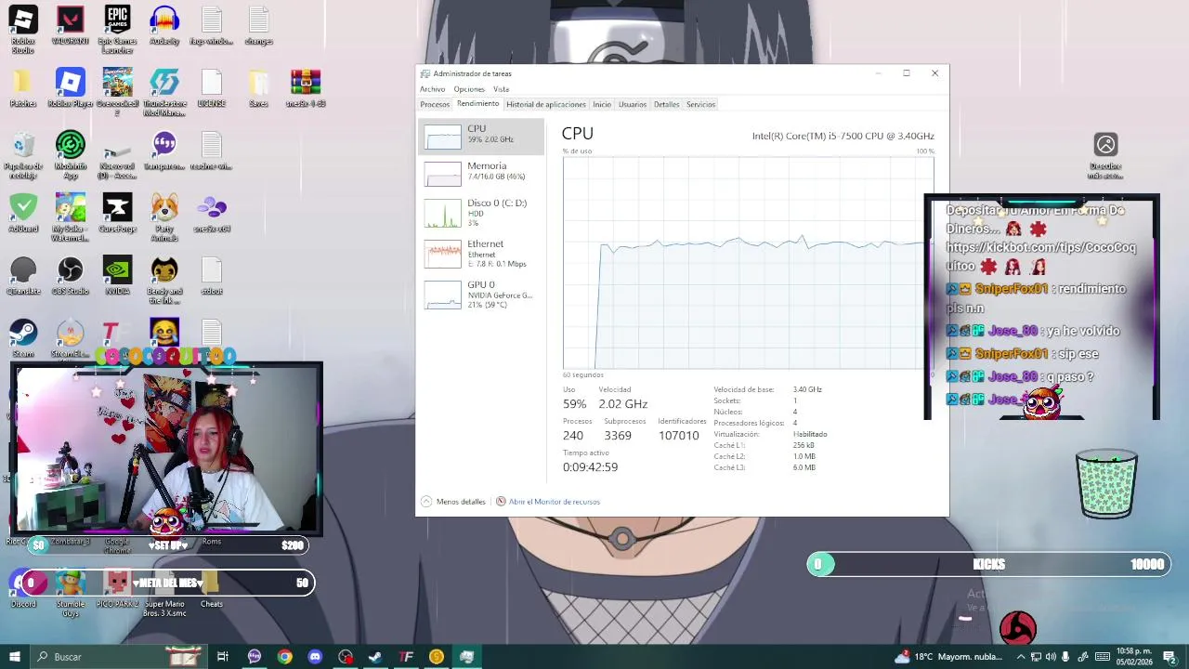Select the LICENSE file on desktop
1189x669 pixels.
(x=212, y=88)
